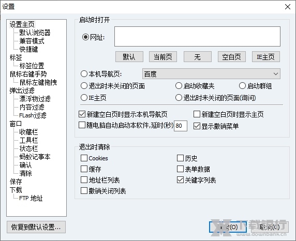The image size is (296, 241).
Task: Uncheck 新建空白页时显示本机导航页
Action: [x=82, y=114]
